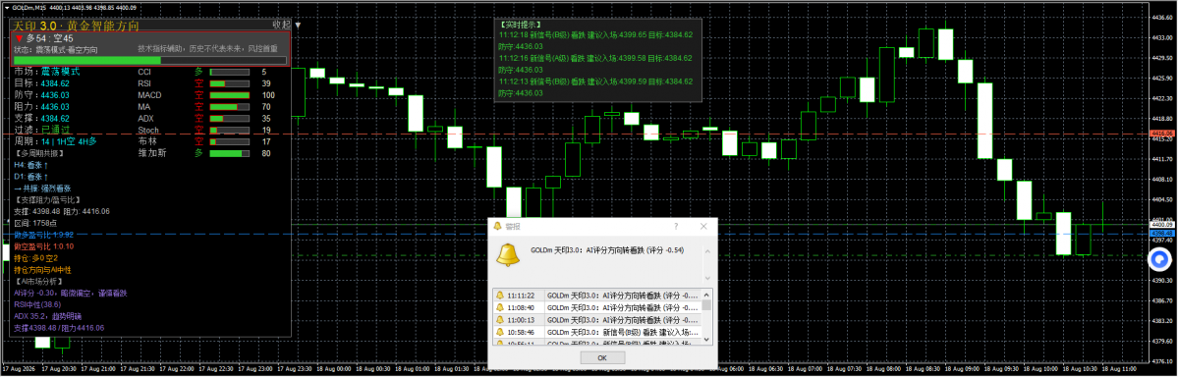Click OK in the alert dialog

click(x=601, y=358)
